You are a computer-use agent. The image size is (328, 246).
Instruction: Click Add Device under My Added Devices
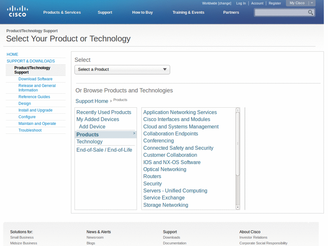[x=92, y=127]
